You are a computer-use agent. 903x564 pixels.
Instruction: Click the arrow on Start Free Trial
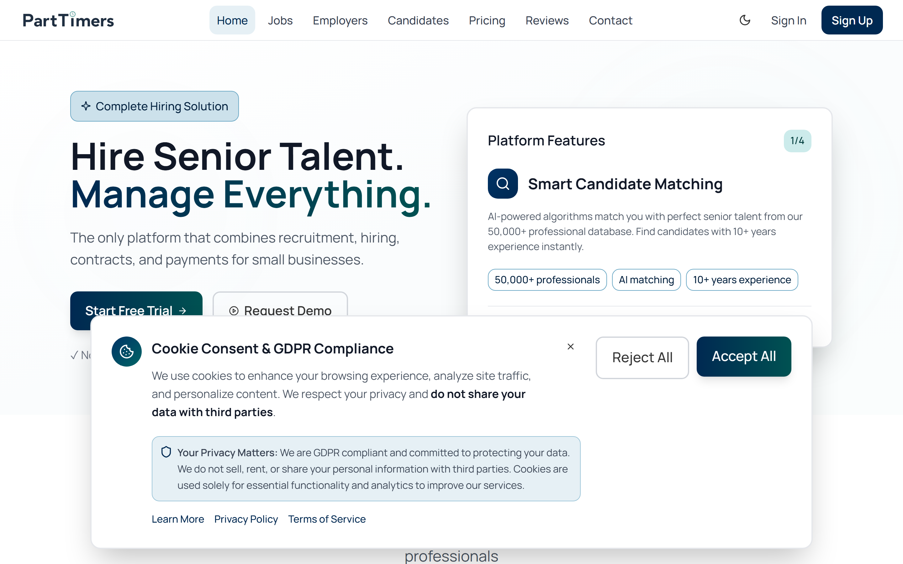point(182,311)
